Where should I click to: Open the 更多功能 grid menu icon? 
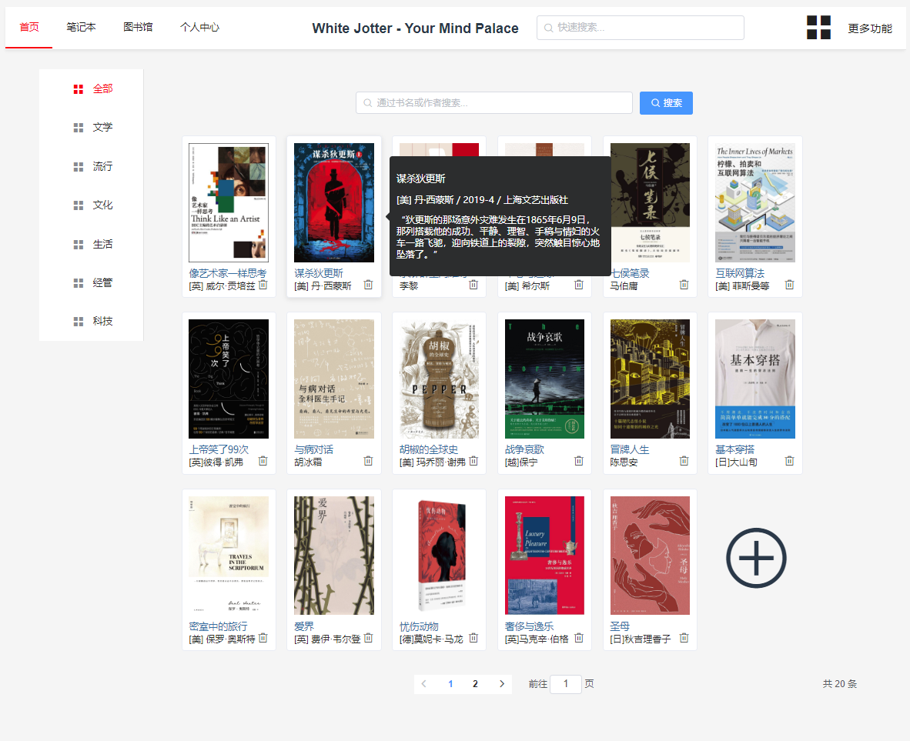click(818, 27)
